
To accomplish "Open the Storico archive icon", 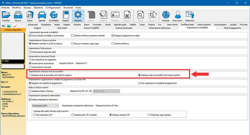I will pos(18,15).
